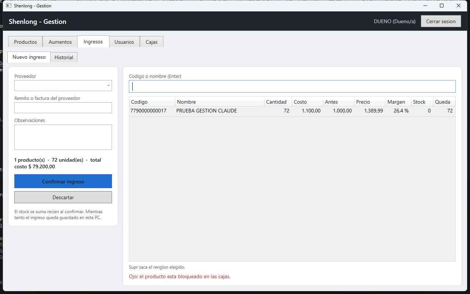Select the Ingresos tab
This screenshot has height=294, width=470.
click(93, 42)
